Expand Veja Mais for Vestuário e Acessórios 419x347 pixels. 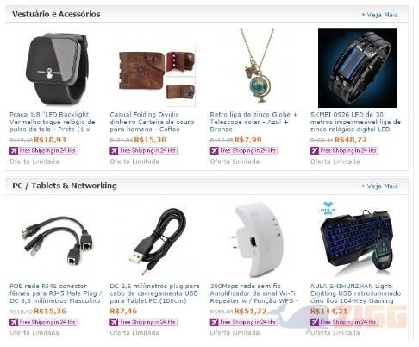click(x=380, y=15)
